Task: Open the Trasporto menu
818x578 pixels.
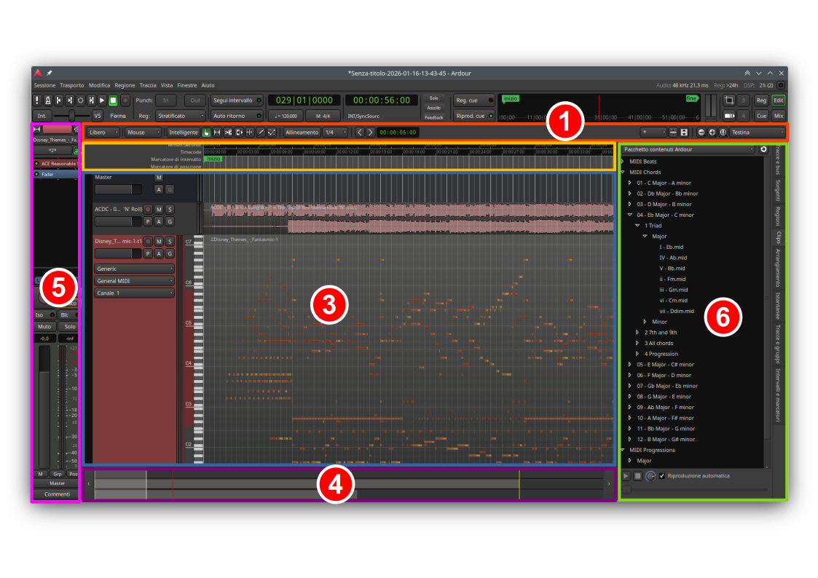Action: click(71, 85)
